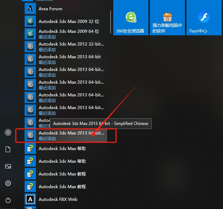
Task: Open Autodesk FBX Web shortcut
Action: 58,199
